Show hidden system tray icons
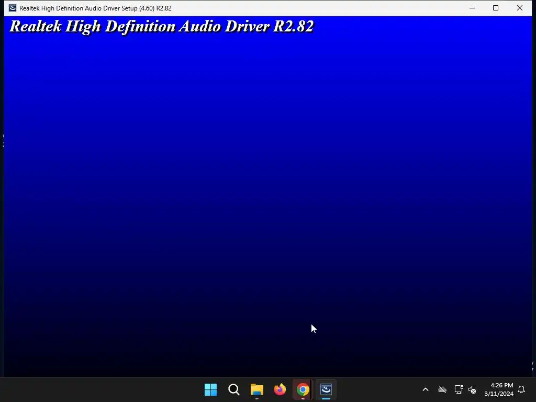 [426, 389]
